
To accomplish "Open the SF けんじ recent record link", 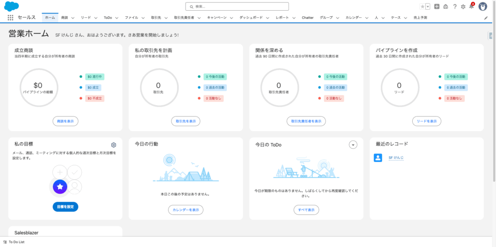I will point(396,158).
